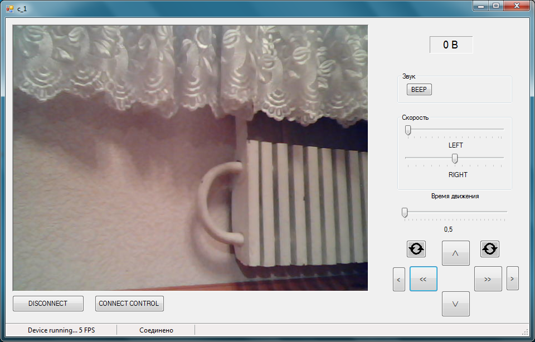The height and width of the screenshot is (342, 535).
Task: Click the DISCONNECT button
Action: (48, 304)
